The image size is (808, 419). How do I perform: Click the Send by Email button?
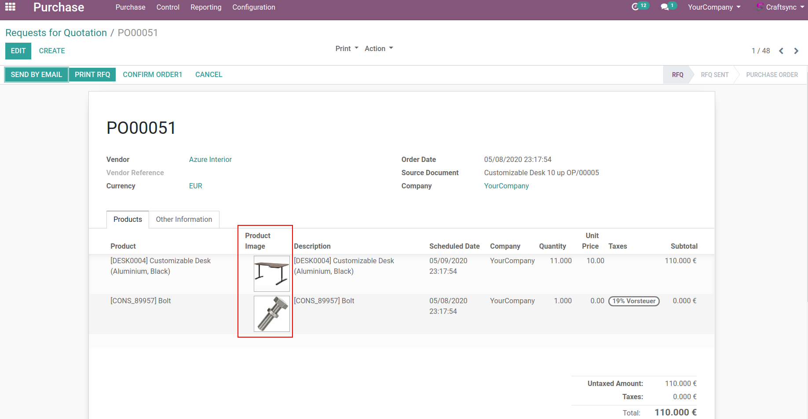pyautogui.click(x=37, y=74)
